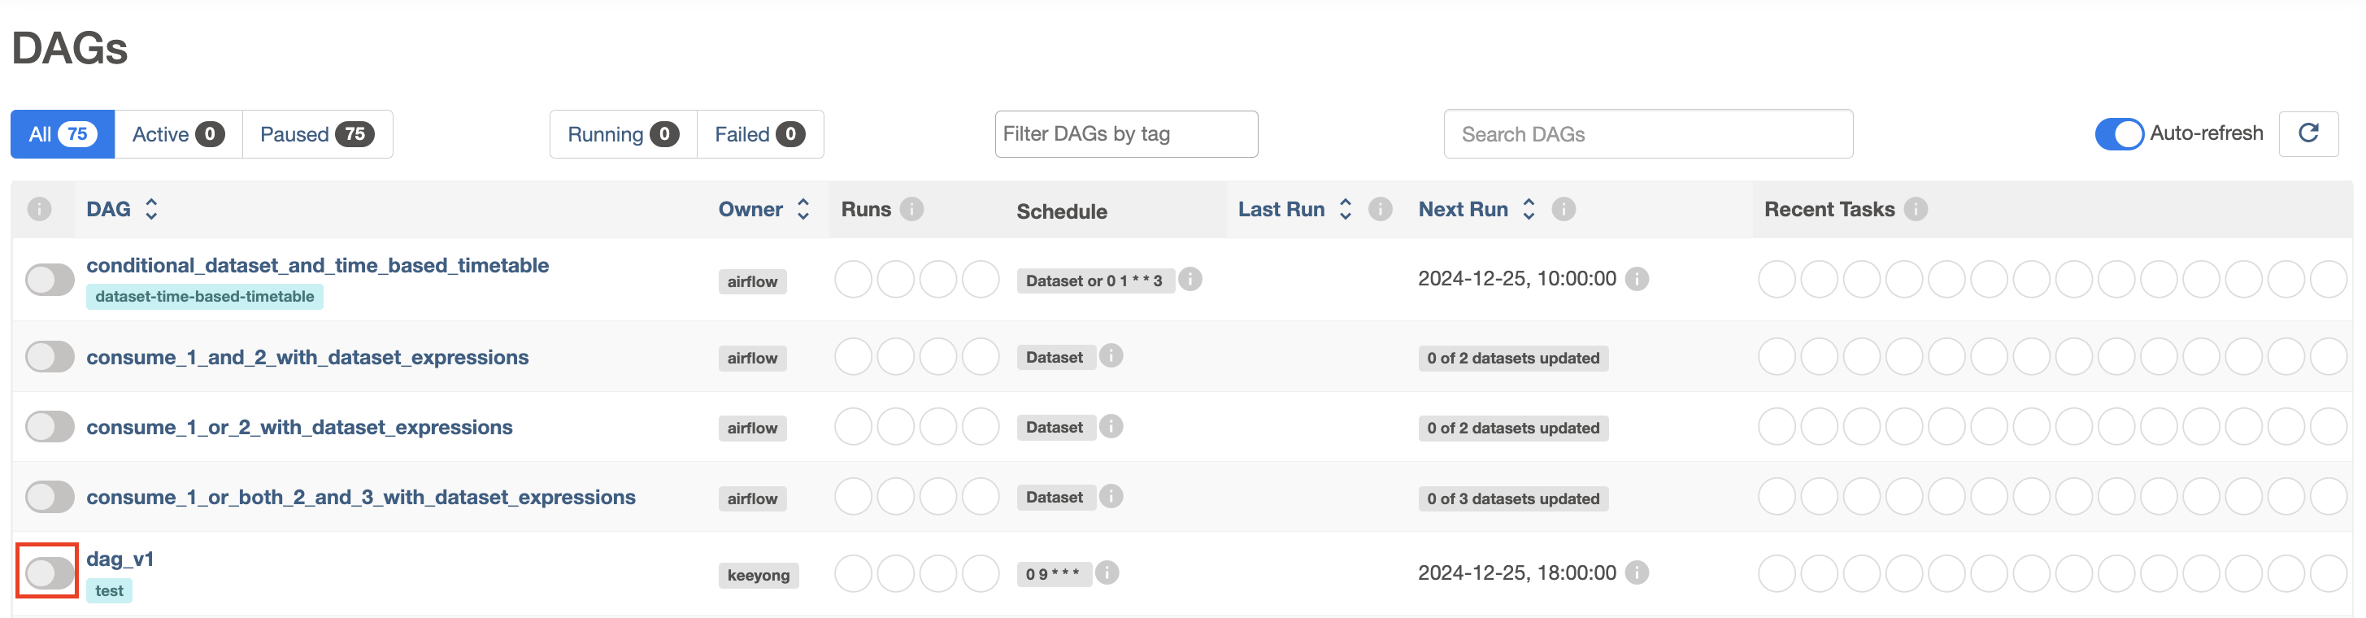The image size is (2366, 618).
Task: Select the Active DAGs tab
Action: pos(177,135)
